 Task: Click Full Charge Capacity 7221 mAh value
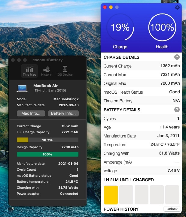pos(70,132)
